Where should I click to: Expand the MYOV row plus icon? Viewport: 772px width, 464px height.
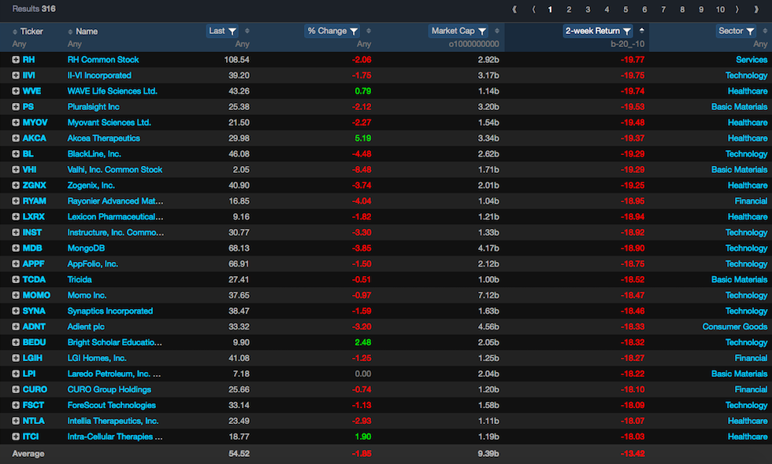click(16, 123)
